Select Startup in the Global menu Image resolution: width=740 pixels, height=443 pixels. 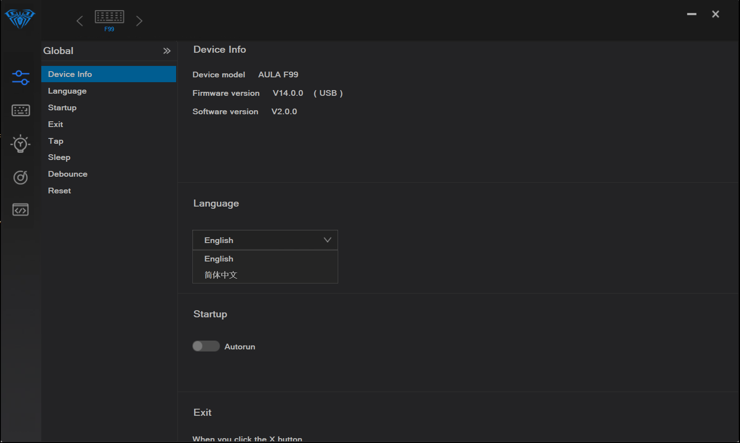(62, 108)
